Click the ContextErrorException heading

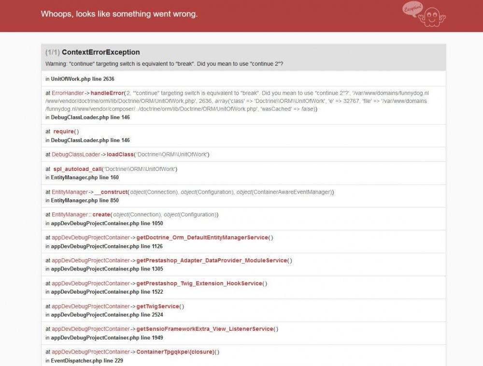[100, 52]
